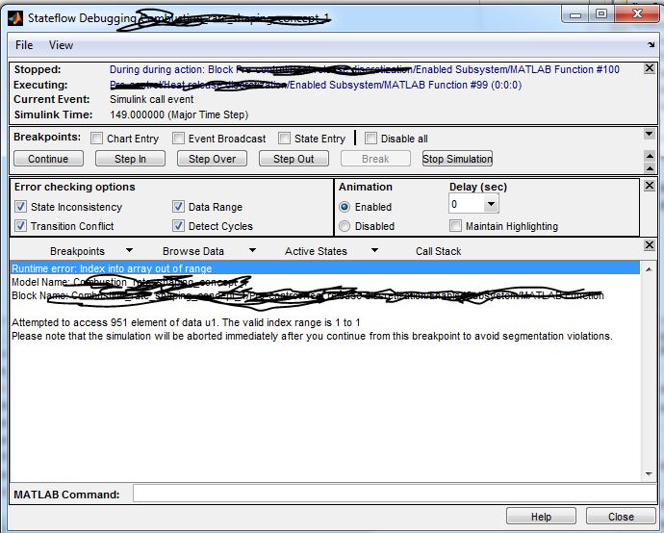Open the File menu
The image size is (664, 533).
(x=24, y=45)
